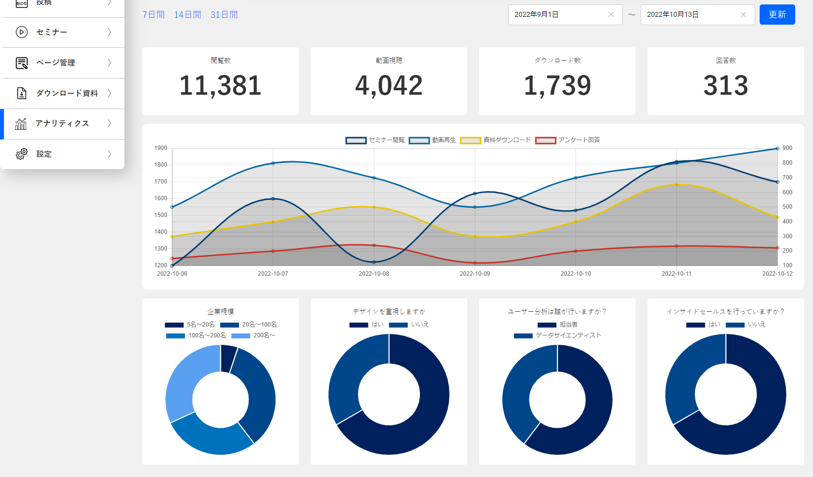The width and height of the screenshot is (813, 477).
Task: Toggle アンケート回答 series in chart legend
Action: (x=568, y=140)
